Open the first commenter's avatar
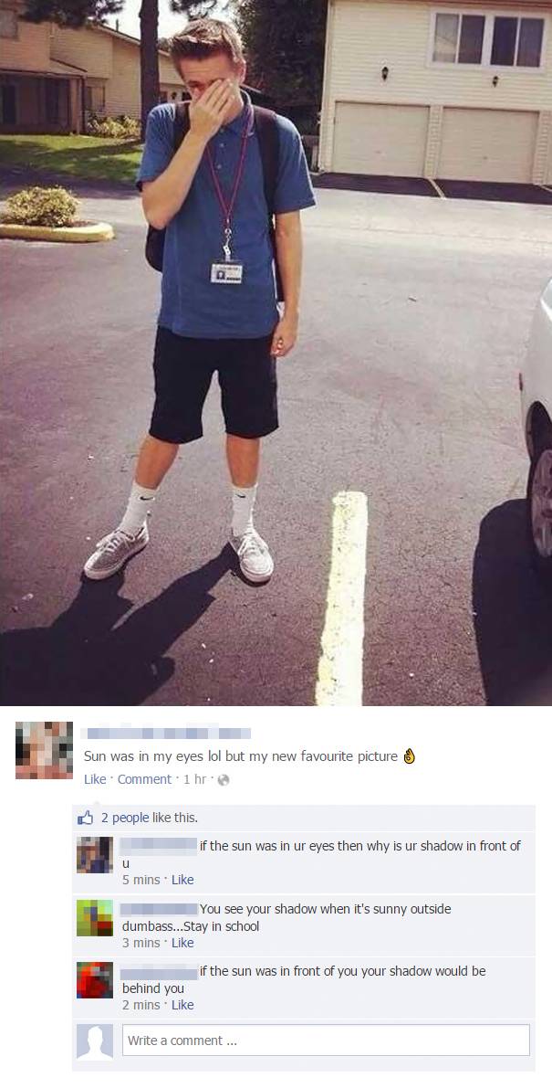This screenshot has height=1088, width=552. [95, 855]
